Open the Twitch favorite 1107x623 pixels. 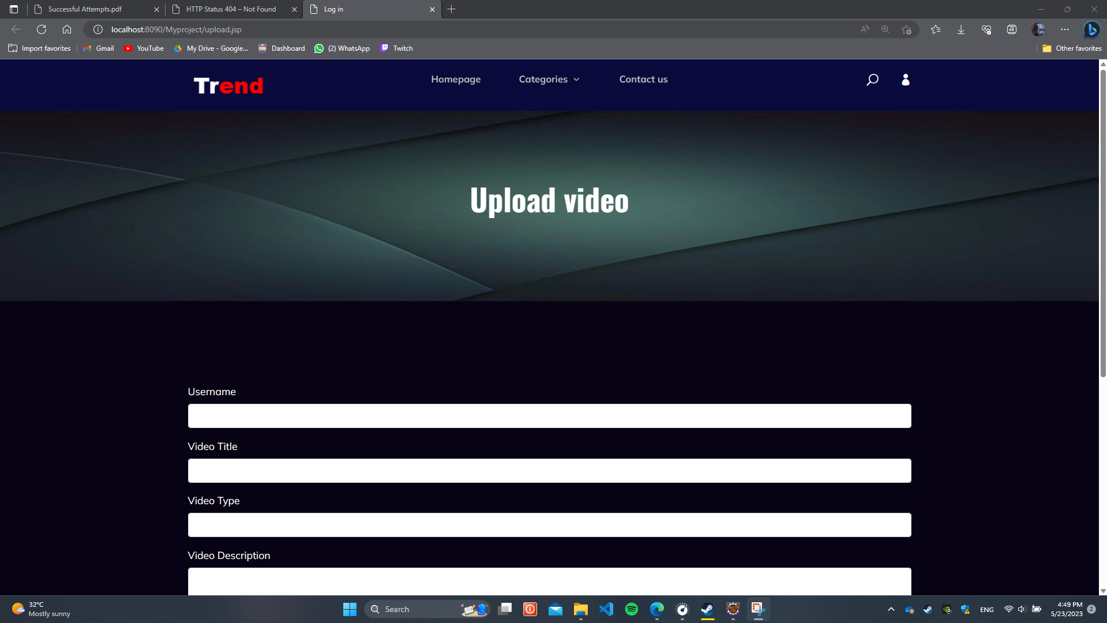(x=396, y=48)
